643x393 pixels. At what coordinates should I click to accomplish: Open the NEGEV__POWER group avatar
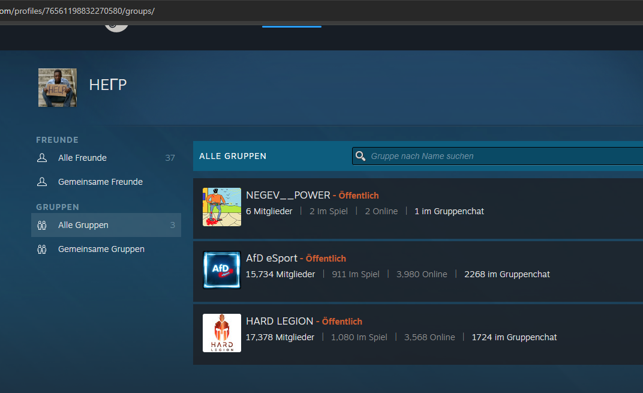[x=222, y=207]
